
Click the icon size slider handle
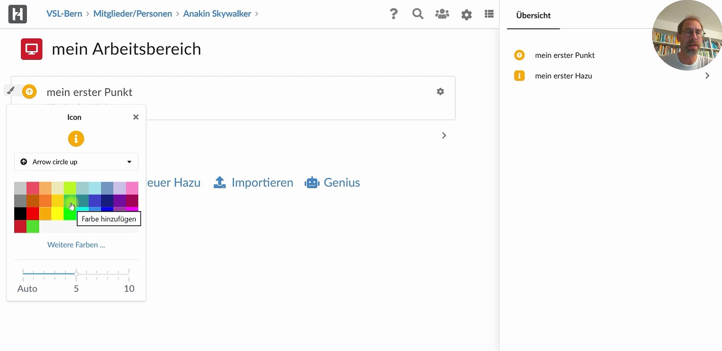point(76,274)
